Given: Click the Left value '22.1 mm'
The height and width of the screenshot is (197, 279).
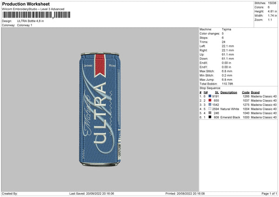Looking at the screenshot, I should [x=228, y=46].
